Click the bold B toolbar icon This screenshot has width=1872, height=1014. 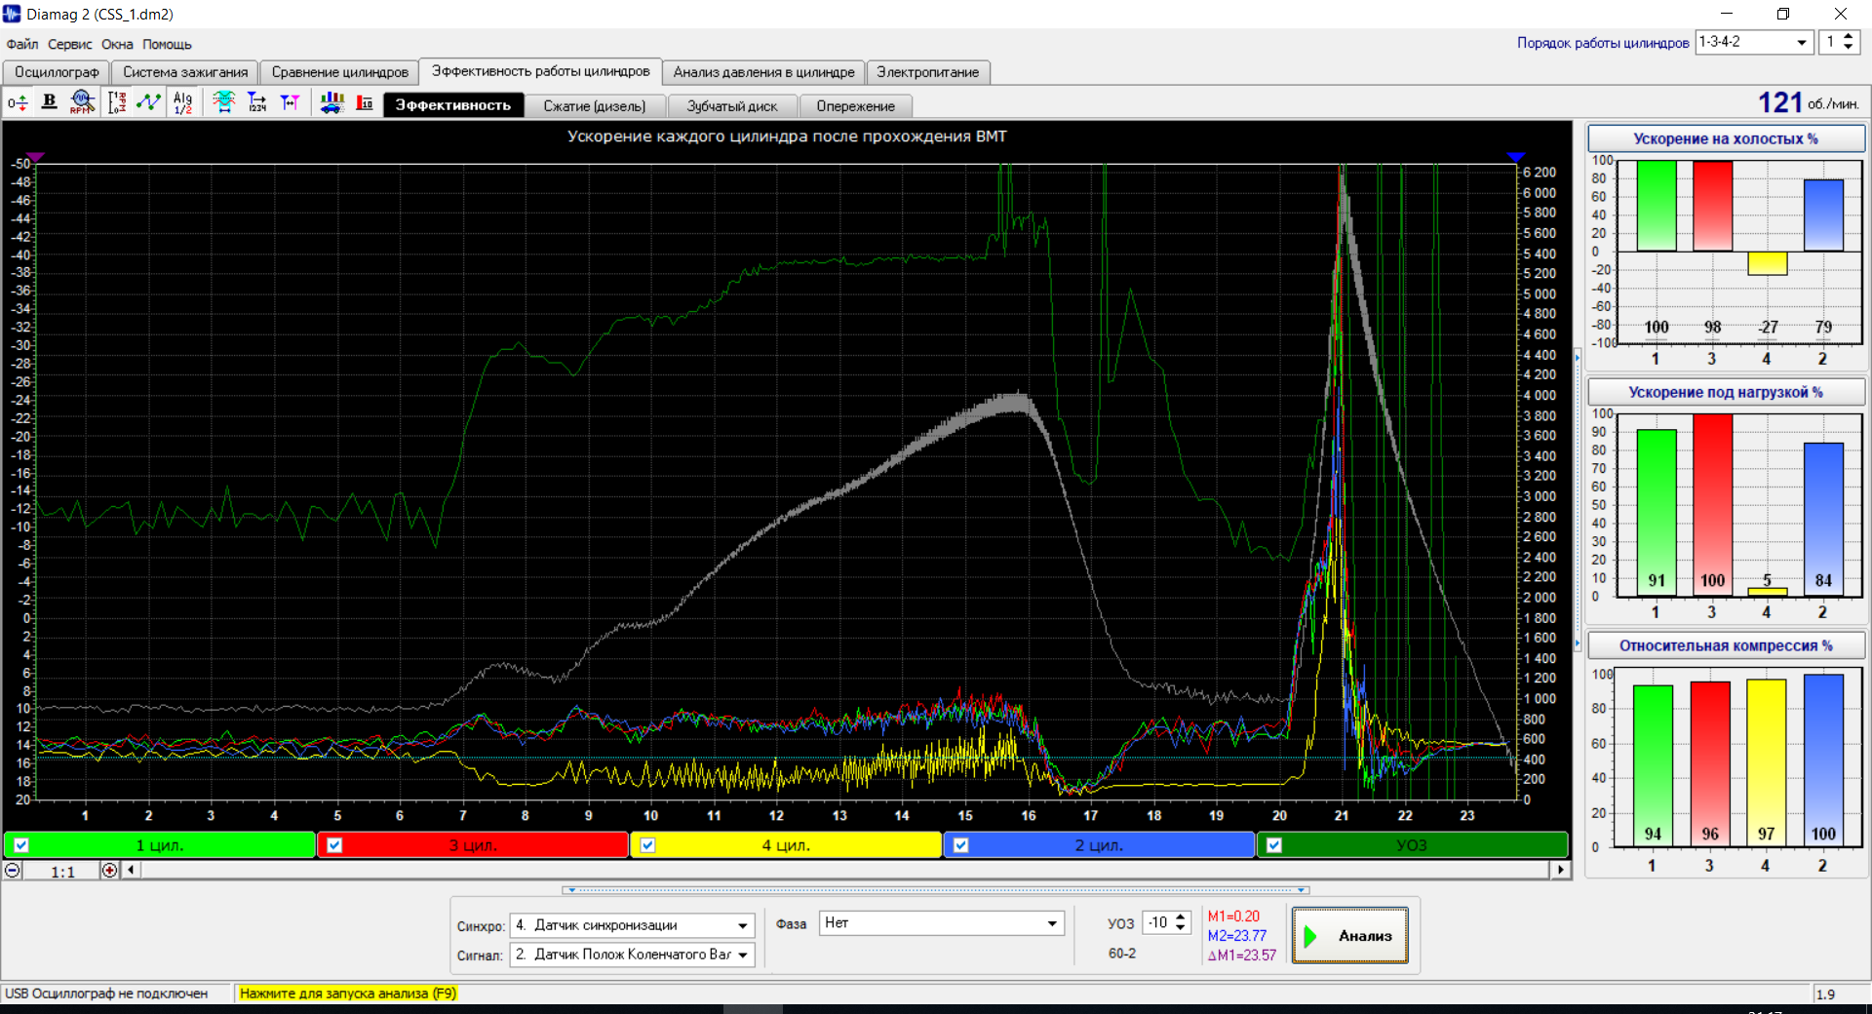50,102
